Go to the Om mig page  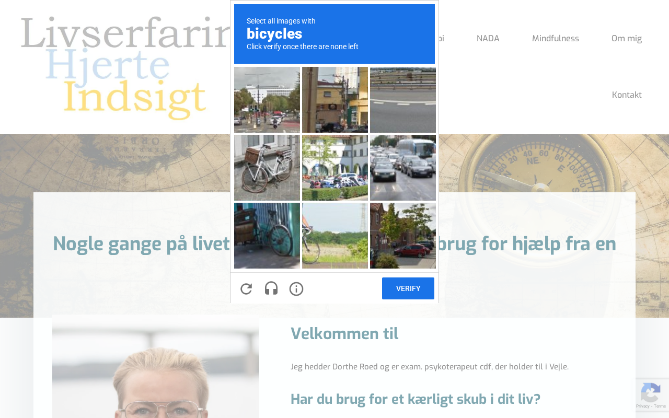[627, 39]
